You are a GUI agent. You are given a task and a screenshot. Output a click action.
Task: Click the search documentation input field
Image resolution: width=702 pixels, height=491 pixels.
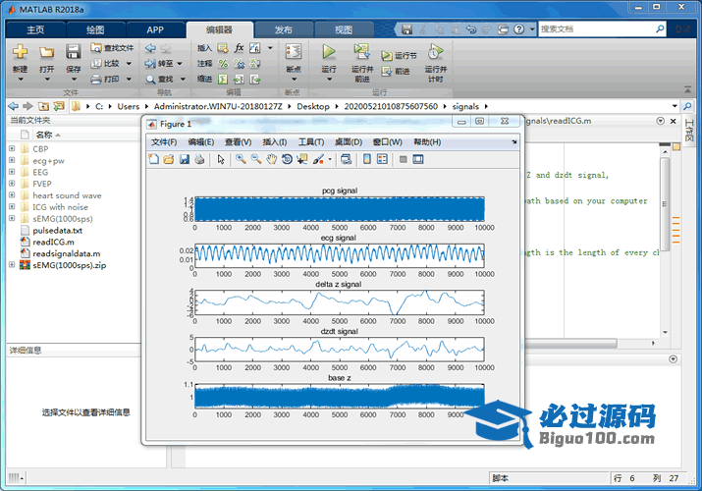[597, 29]
